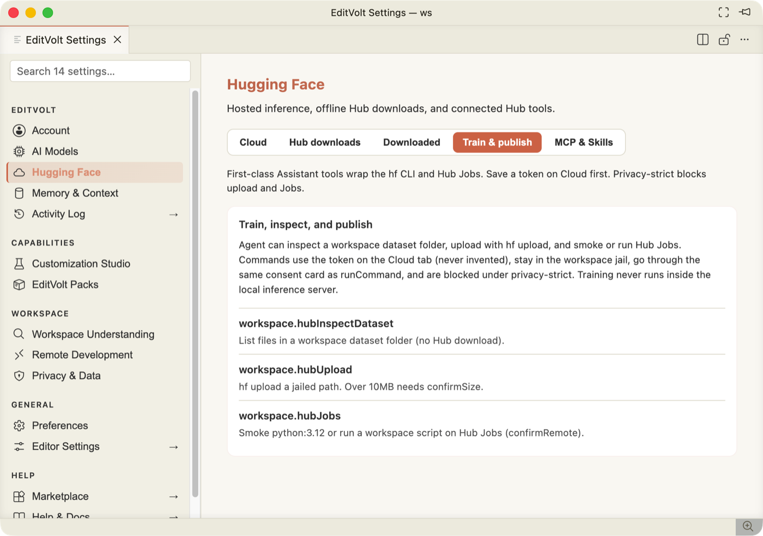Open Remote Development settings

[95, 355]
